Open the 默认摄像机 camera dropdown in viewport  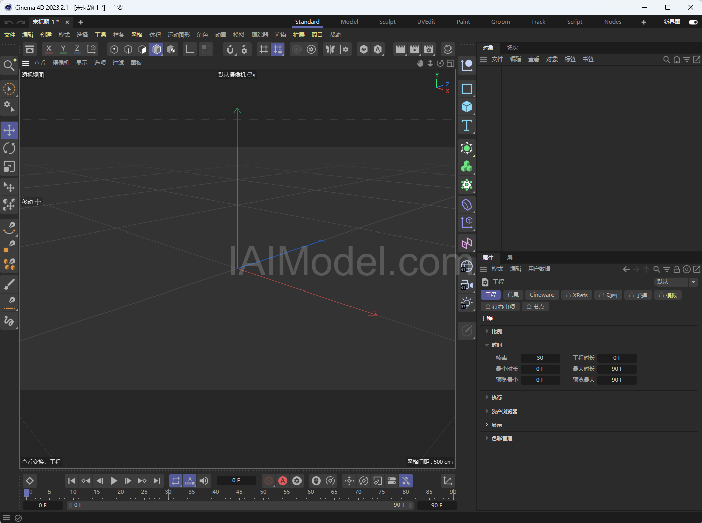point(236,75)
